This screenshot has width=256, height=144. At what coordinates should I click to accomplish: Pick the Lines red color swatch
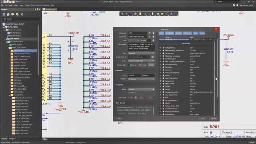coord(146,98)
